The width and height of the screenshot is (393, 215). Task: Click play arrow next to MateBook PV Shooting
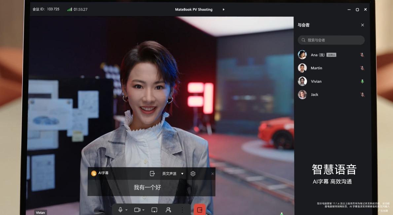224,10
